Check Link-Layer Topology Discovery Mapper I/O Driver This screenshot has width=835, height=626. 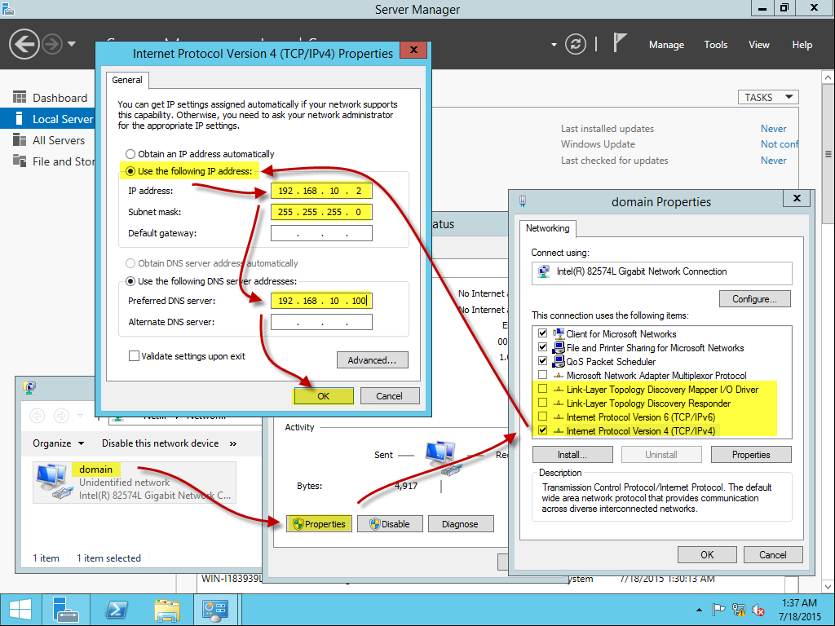[x=542, y=389]
